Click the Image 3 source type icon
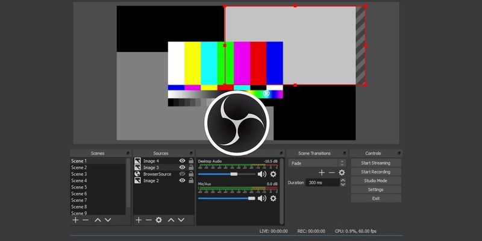 (137, 167)
